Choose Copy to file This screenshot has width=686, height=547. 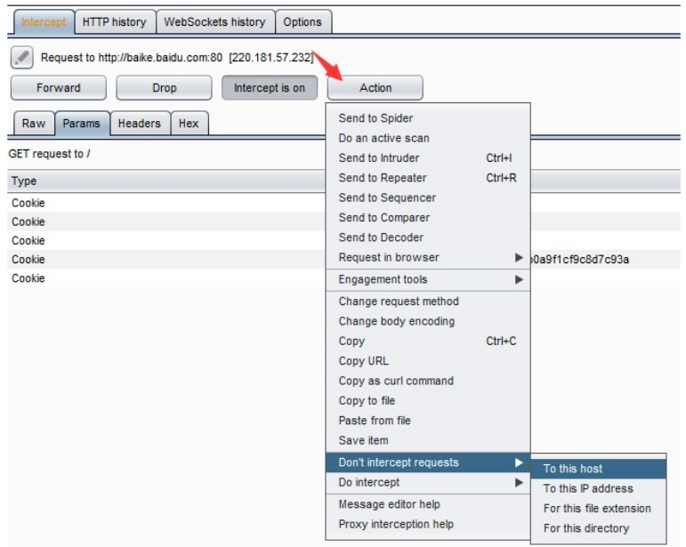(428, 401)
